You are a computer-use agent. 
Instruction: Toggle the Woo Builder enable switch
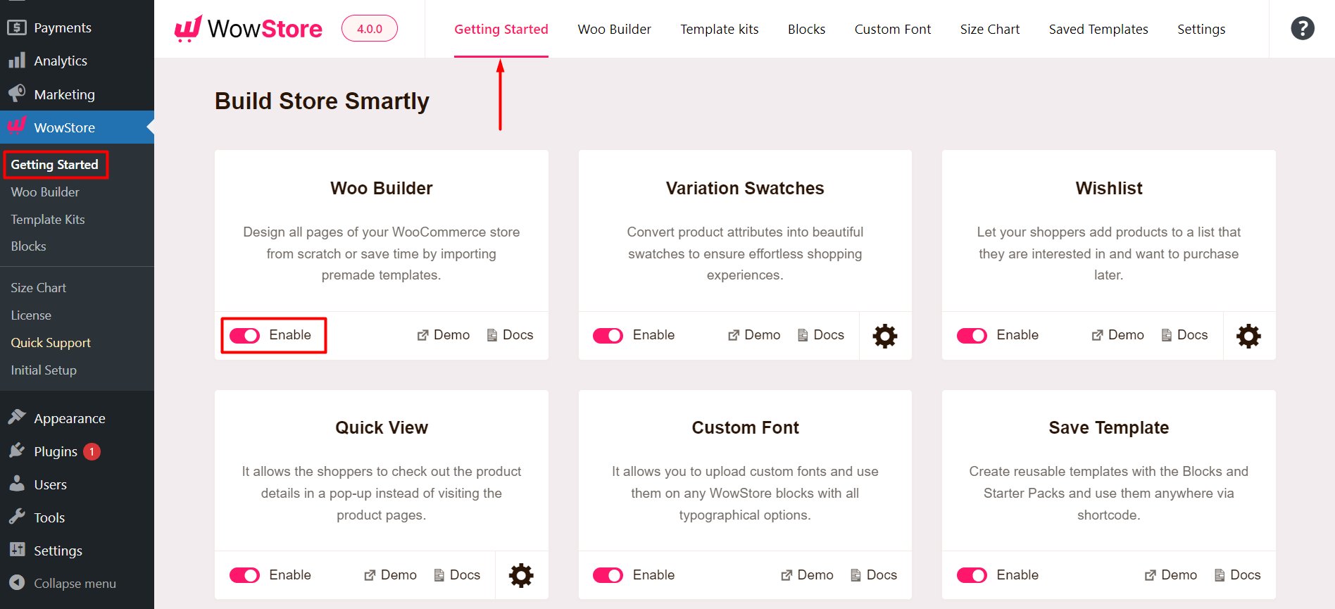click(x=244, y=336)
